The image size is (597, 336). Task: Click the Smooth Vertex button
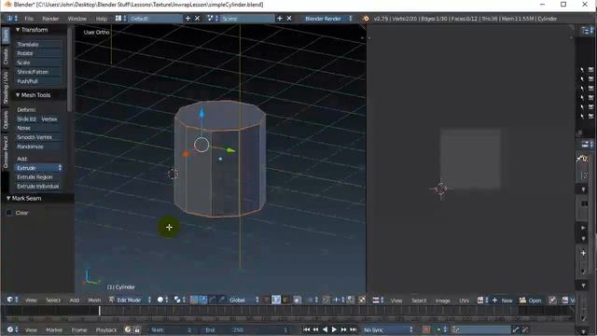[x=38, y=137]
